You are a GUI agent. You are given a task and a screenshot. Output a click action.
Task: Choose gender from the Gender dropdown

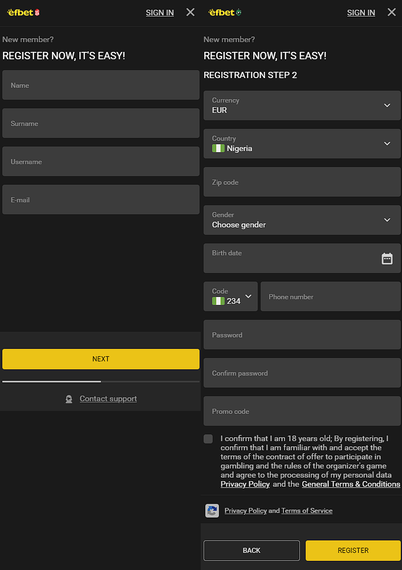click(x=302, y=220)
